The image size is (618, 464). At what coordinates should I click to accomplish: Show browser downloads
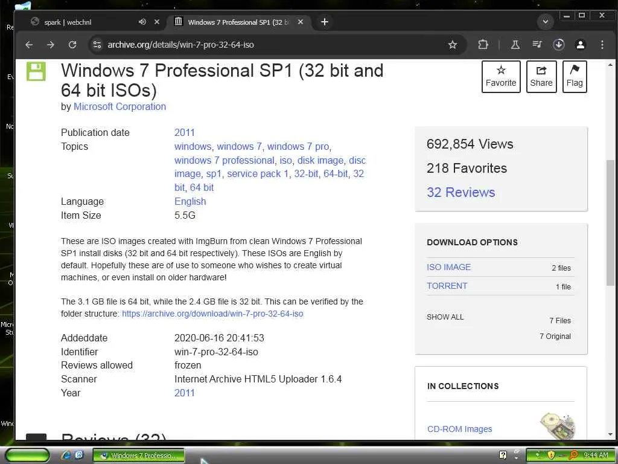pos(558,45)
